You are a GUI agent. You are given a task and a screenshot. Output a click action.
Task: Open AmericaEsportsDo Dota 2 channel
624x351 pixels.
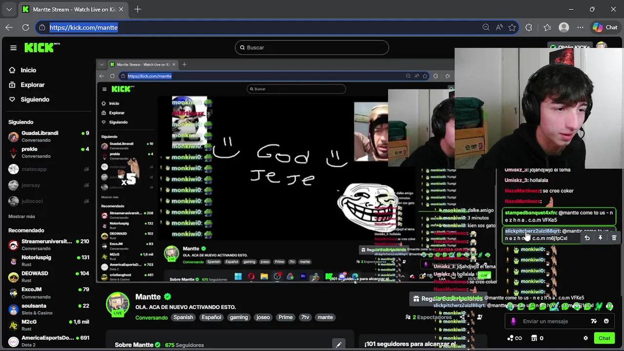(x=49, y=341)
